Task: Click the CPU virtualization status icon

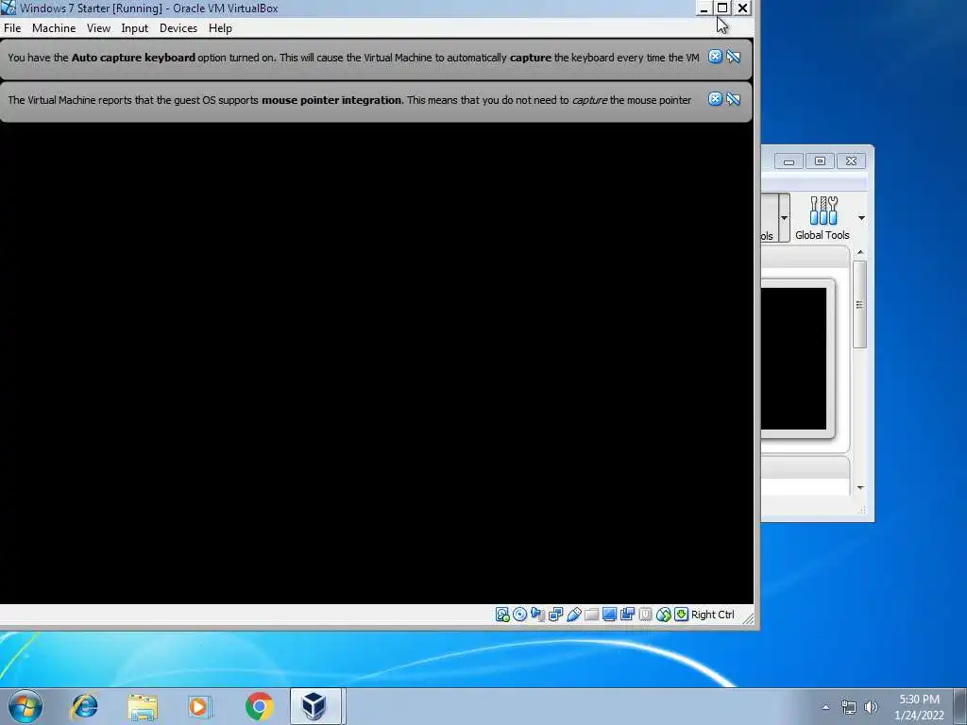Action: (645, 614)
